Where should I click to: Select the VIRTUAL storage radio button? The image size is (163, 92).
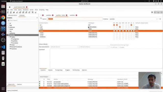click(x=111, y=47)
